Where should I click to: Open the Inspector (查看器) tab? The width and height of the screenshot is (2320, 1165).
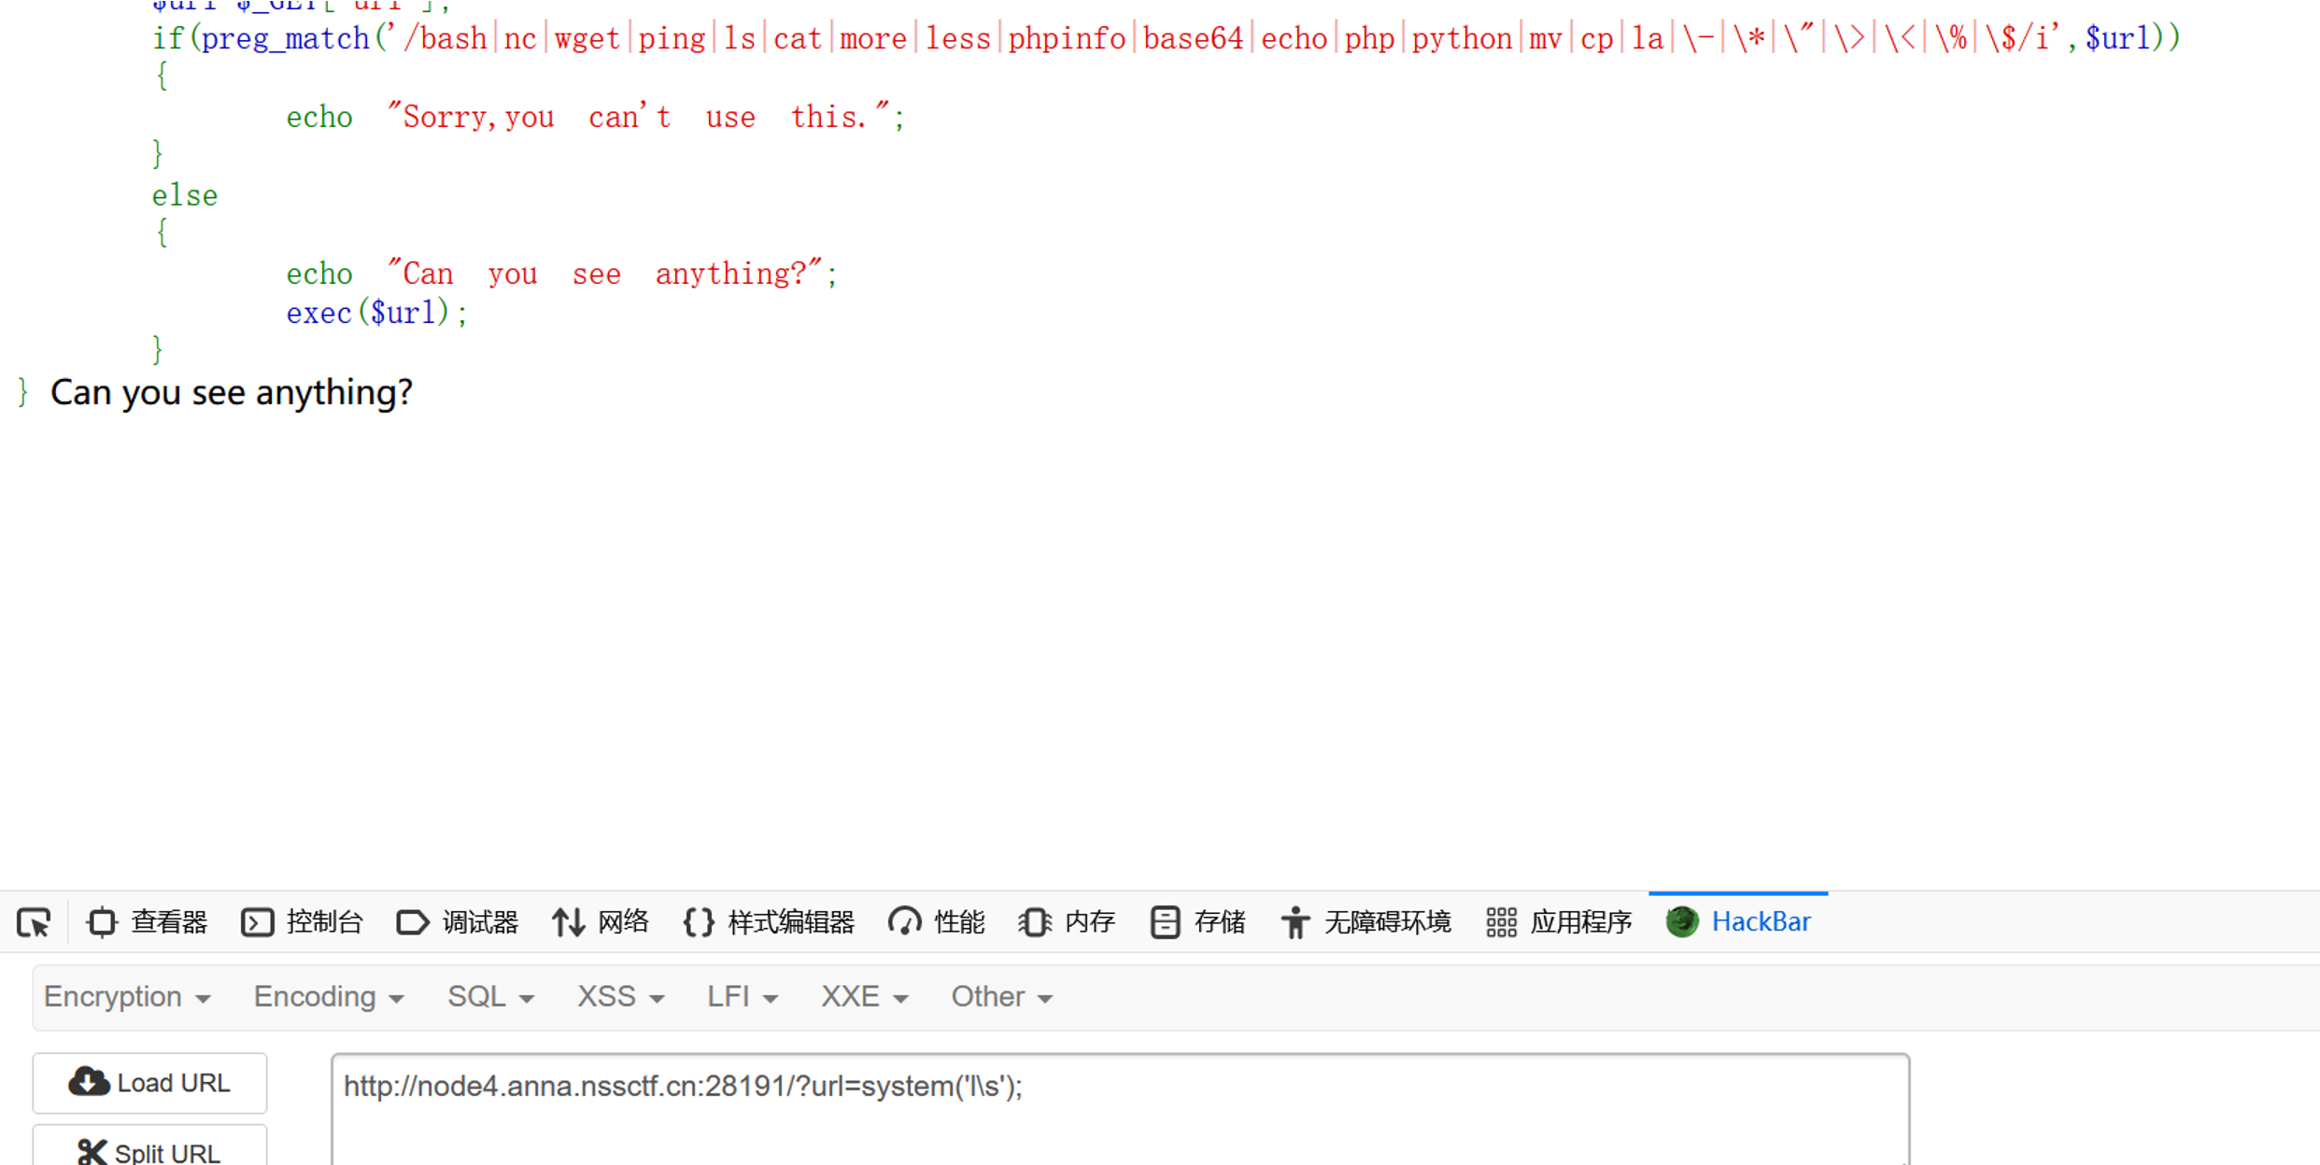point(148,922)
